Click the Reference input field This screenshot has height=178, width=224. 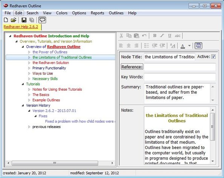(180, 67)
